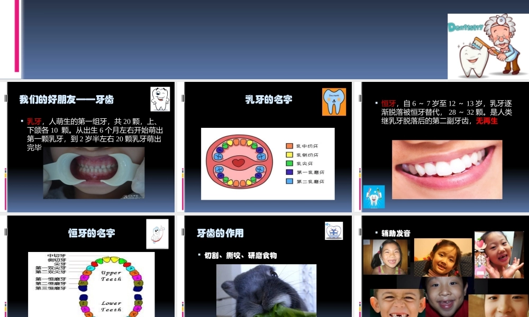The width and height of the screenshot is (529, 317).
Task: Click the red bullet marker before 乳牙 text
Action: (21, 121)
